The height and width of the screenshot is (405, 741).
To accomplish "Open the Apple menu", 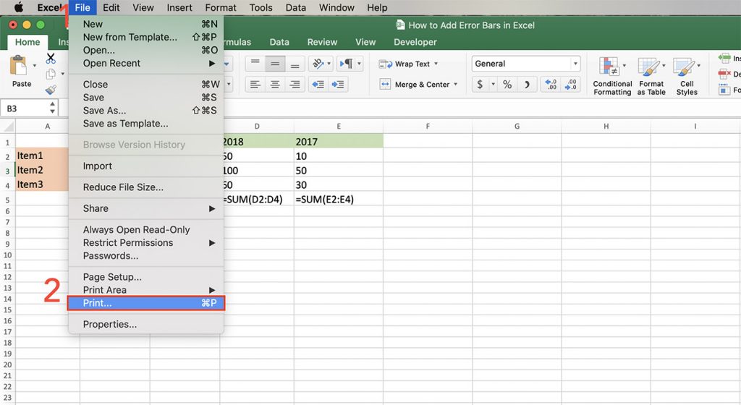I will pos(19,7).
